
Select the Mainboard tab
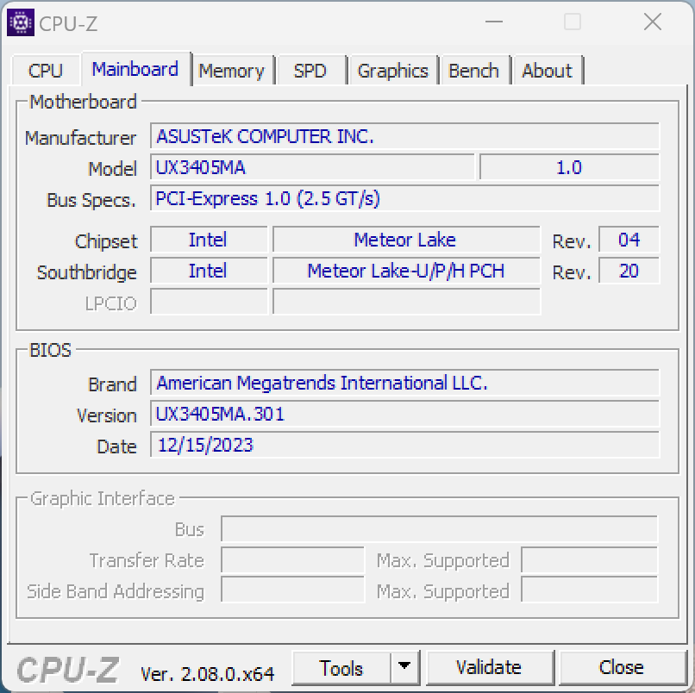135,69
